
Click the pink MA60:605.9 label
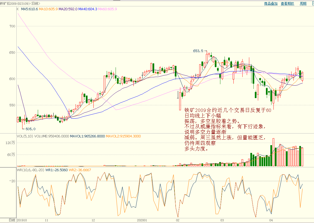coord(108,9)
